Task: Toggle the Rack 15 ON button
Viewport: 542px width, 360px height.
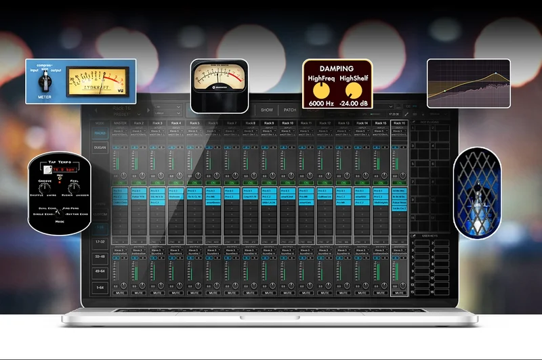Action: pos(381,183)
